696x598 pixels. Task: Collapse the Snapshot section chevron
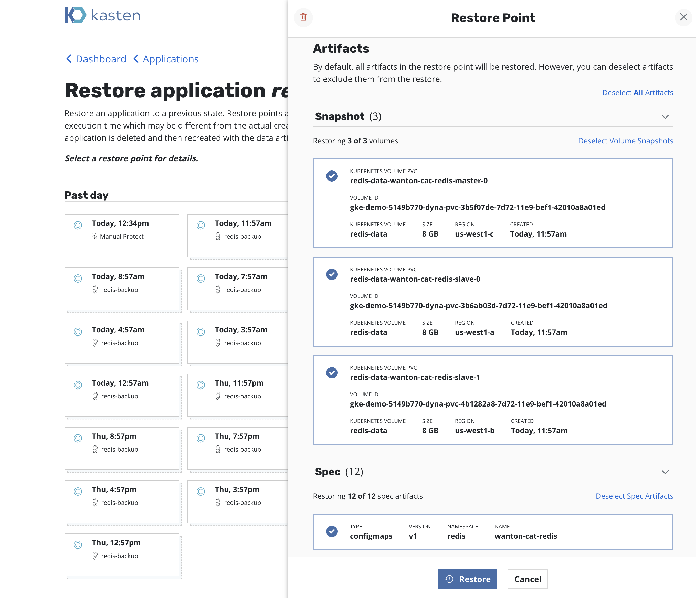[665, 116]
